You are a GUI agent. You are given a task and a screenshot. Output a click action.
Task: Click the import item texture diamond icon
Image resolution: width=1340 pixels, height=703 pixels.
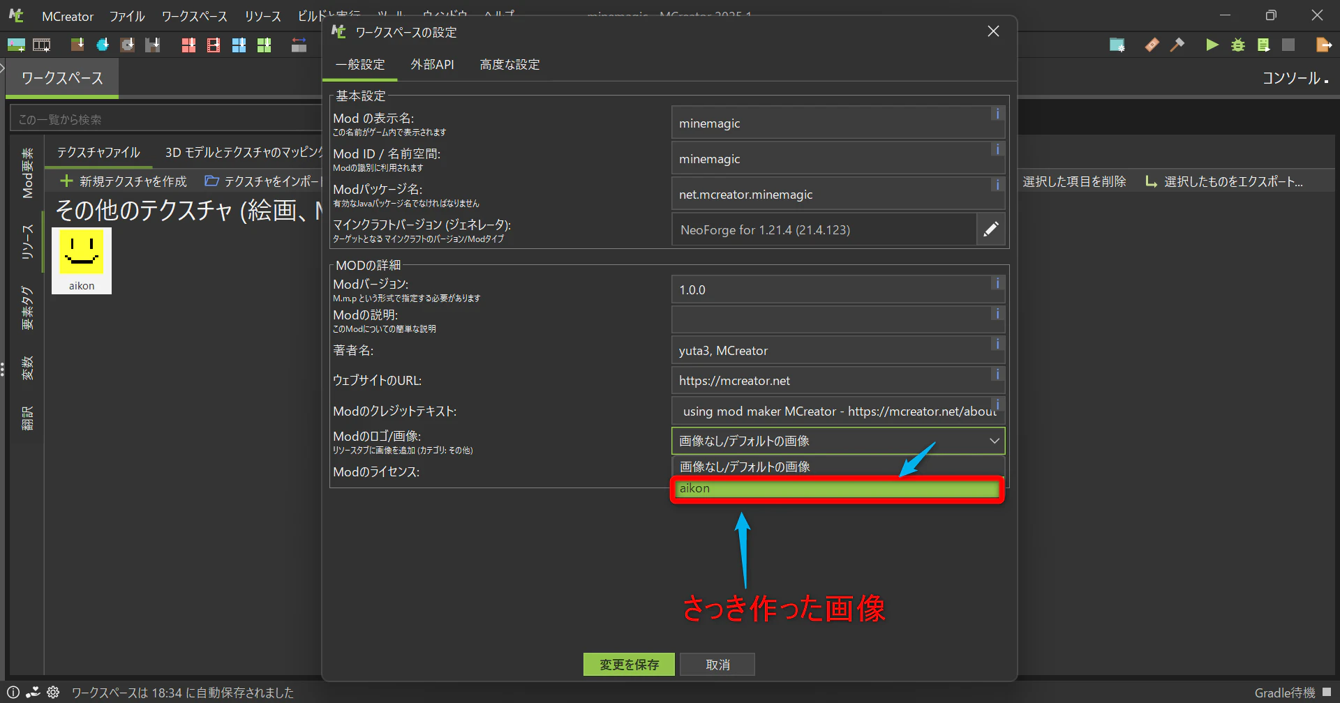[103, 45]
